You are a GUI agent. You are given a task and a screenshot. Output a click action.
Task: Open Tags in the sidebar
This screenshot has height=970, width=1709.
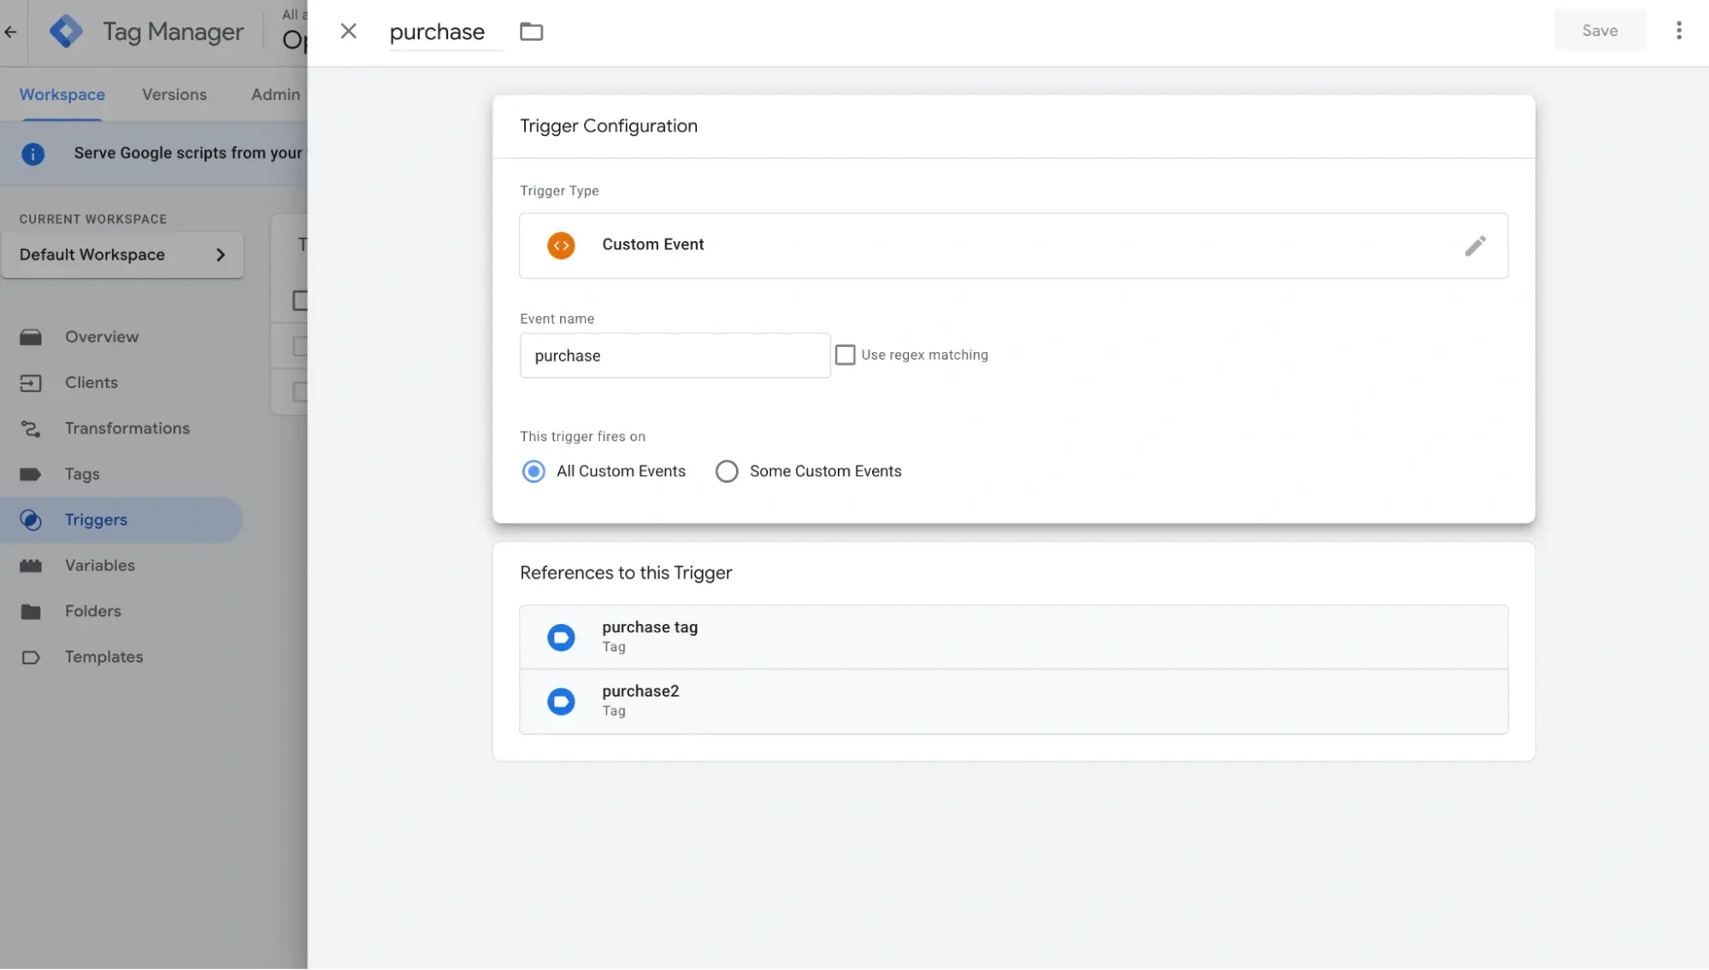click(x=121, y=474)
